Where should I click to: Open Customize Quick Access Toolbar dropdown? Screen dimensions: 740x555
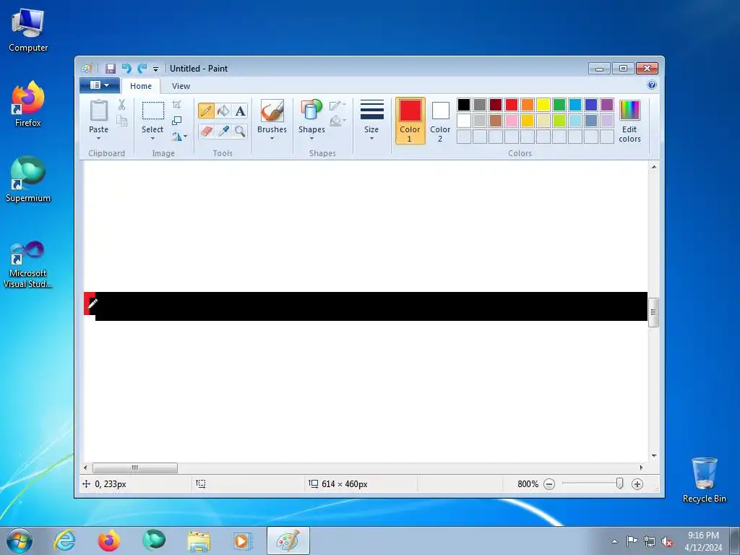(156, 69)
